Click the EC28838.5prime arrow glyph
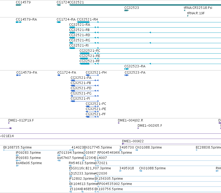Image resolution: width=221 pixels, height=193 pixels. pos(197,150)
